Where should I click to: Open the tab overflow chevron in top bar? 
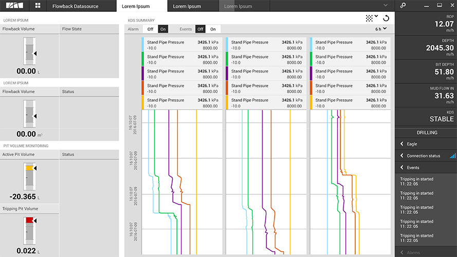pos(385,6)
